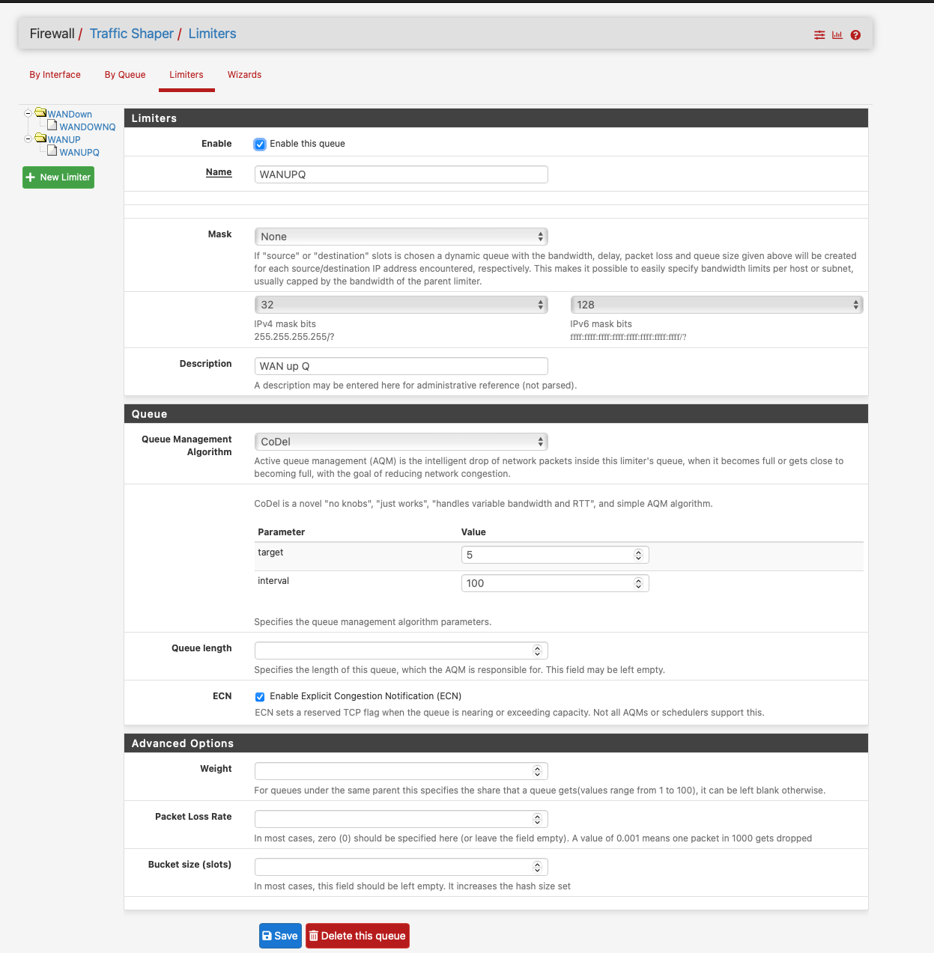The image size is (934, 953).
Task: Open the related status chart icon
Action: (837, 35)
